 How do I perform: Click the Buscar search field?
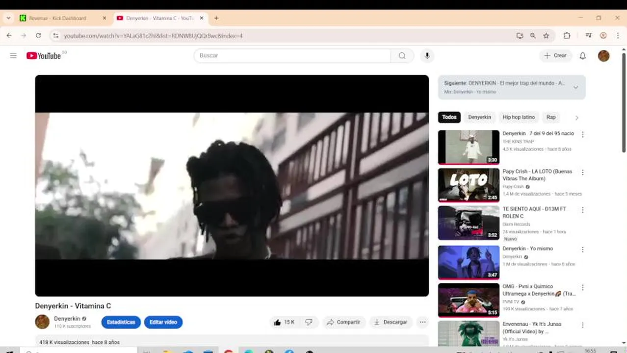pyautogui.click(x=292, y=55)
